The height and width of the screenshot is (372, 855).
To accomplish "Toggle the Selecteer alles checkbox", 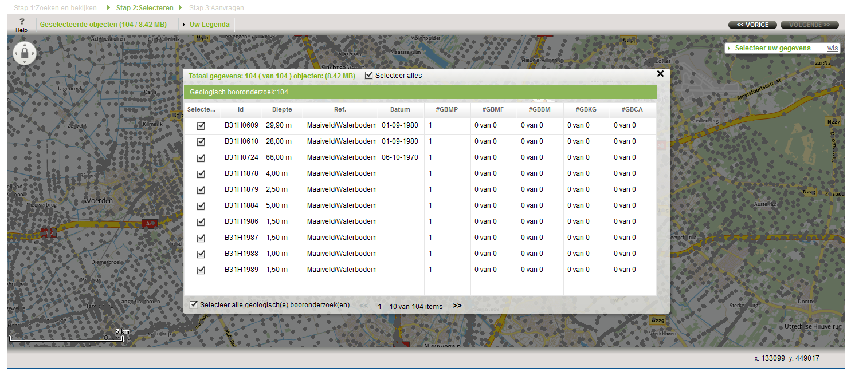I will click(x=369, y=76).
